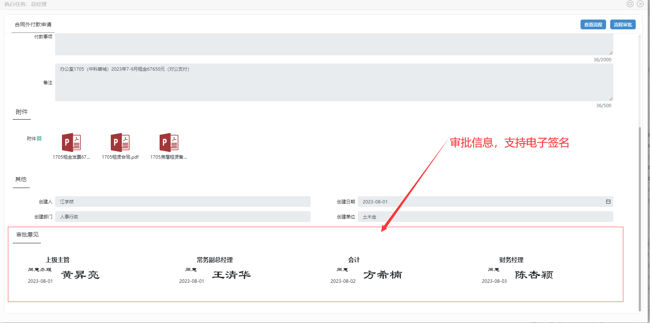Click the 流程审批 button
Viewport: 650px width, 323px height.
point(623,24)
